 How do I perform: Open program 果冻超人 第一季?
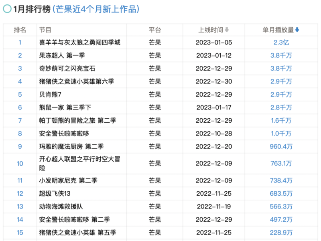point(62,55)
